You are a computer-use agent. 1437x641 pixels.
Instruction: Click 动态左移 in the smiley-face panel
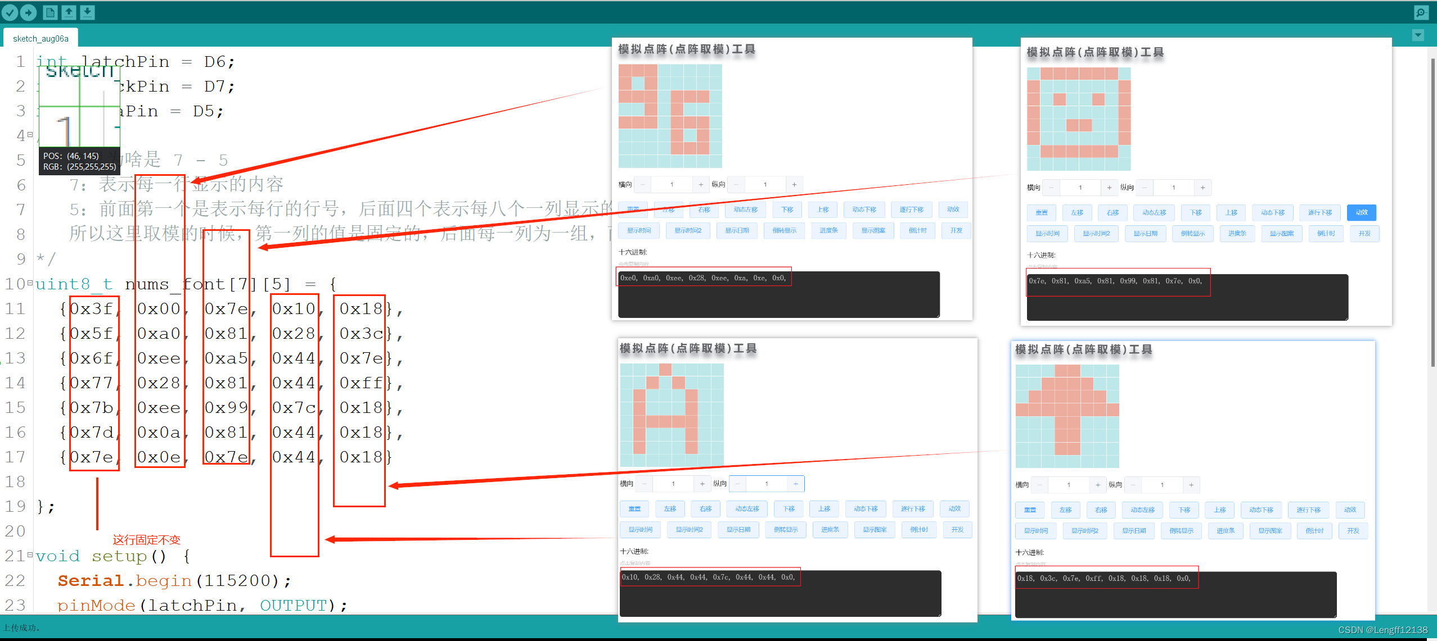pos(1154,212)
